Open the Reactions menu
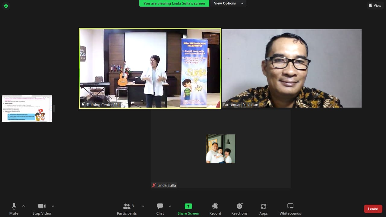The width and height of the screenshot is (386, 217). 239,209
